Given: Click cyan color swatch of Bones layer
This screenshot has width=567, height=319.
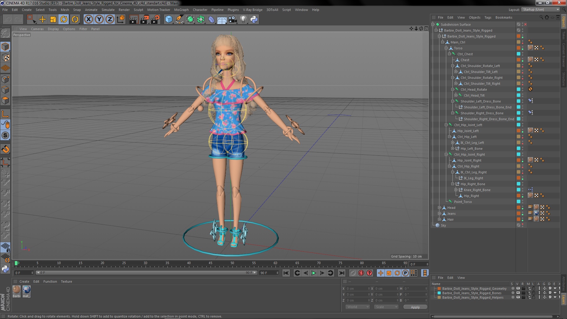Looking at the screenshot, I should pyautogui.click(x=439, y=293).
